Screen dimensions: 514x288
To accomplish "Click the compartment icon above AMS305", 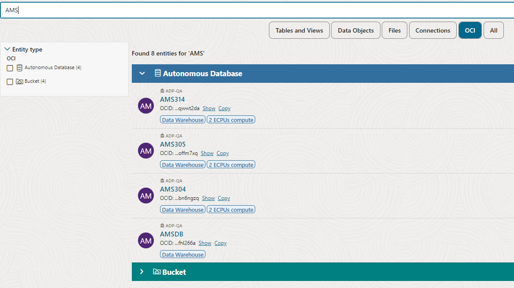I will click(161, 136).
